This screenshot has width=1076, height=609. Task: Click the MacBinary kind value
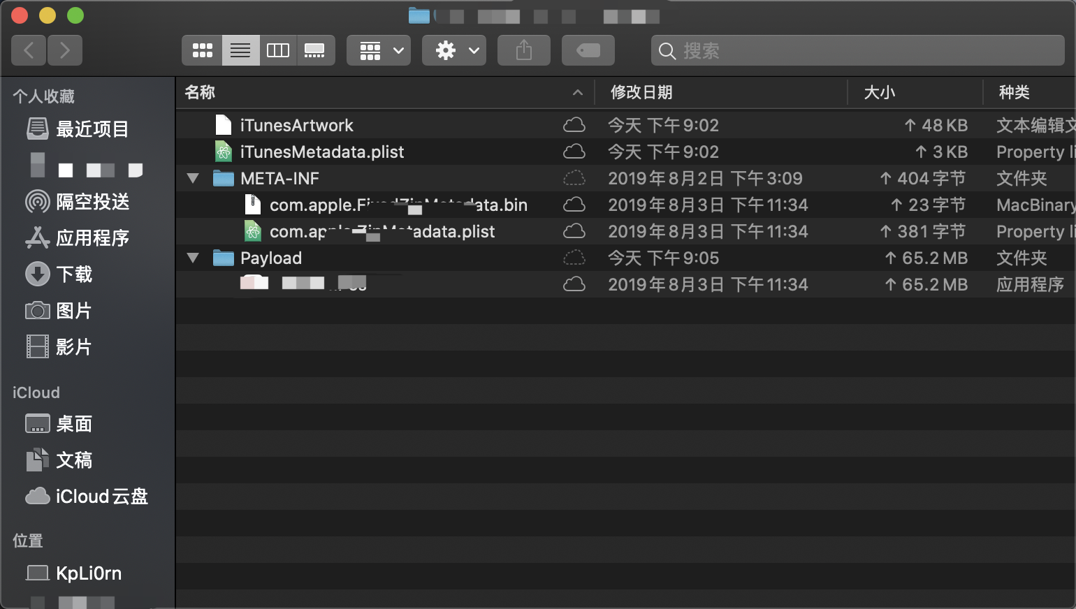point(1036,205)
